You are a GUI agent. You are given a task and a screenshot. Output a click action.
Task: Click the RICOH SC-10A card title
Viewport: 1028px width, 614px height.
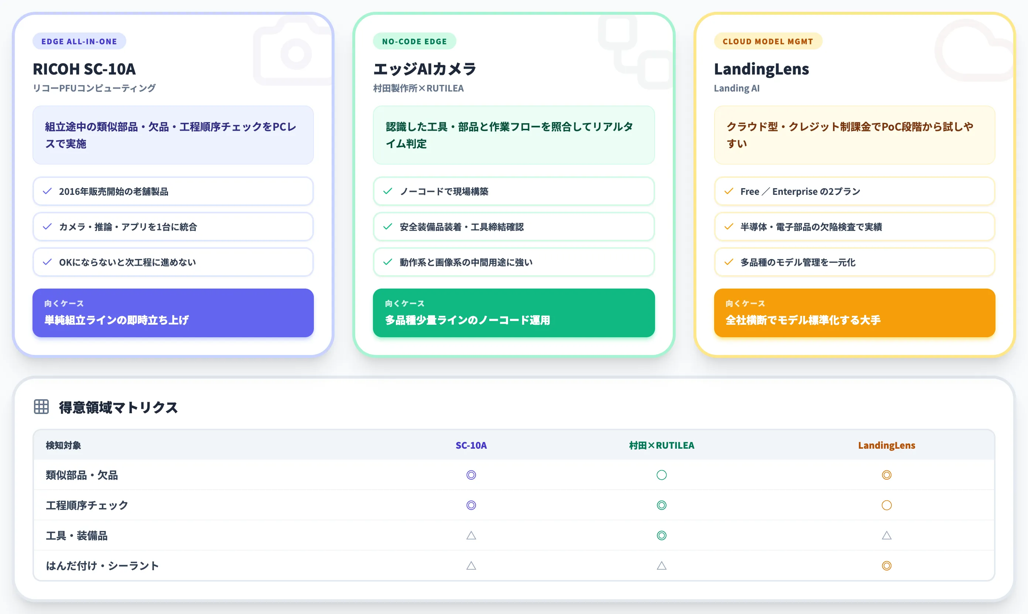[84, 69]
